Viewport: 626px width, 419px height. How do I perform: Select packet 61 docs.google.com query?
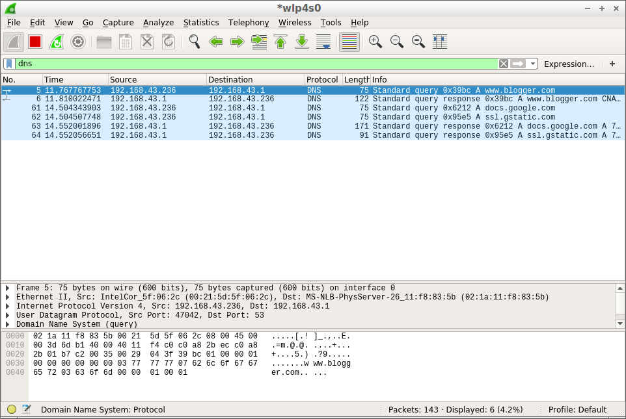click(x=312, y=108)
